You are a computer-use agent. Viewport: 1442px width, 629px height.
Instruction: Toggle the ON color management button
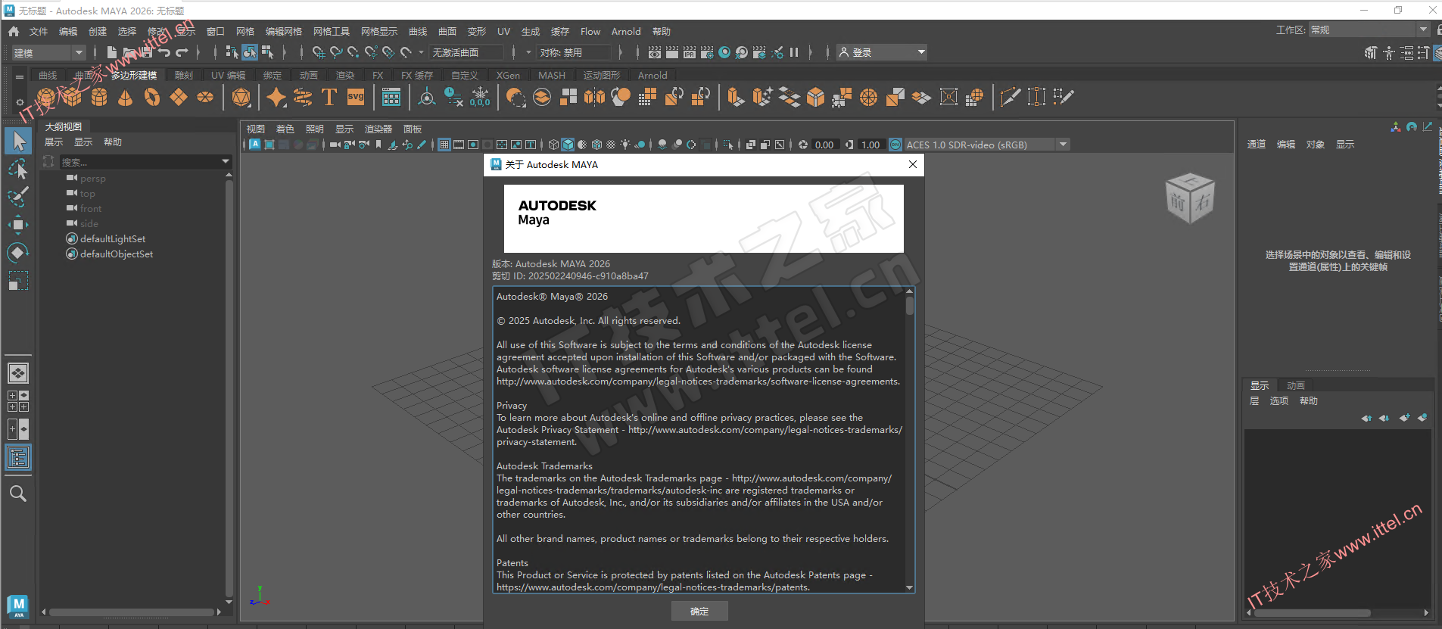coord(895,145)
